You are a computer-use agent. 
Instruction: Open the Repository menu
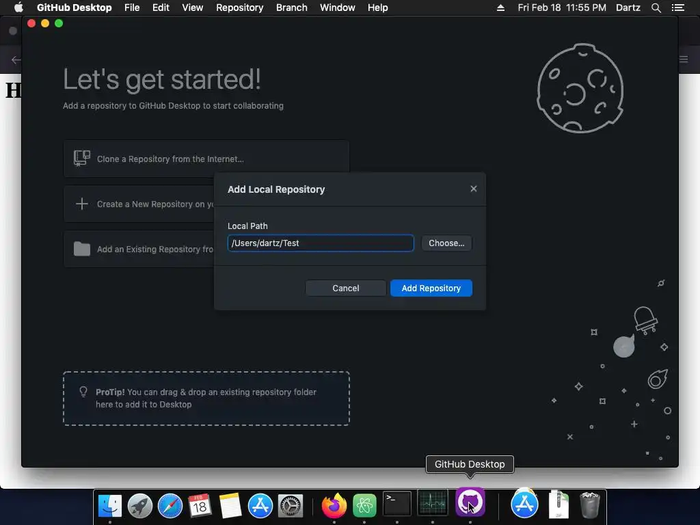pos(240,8)
